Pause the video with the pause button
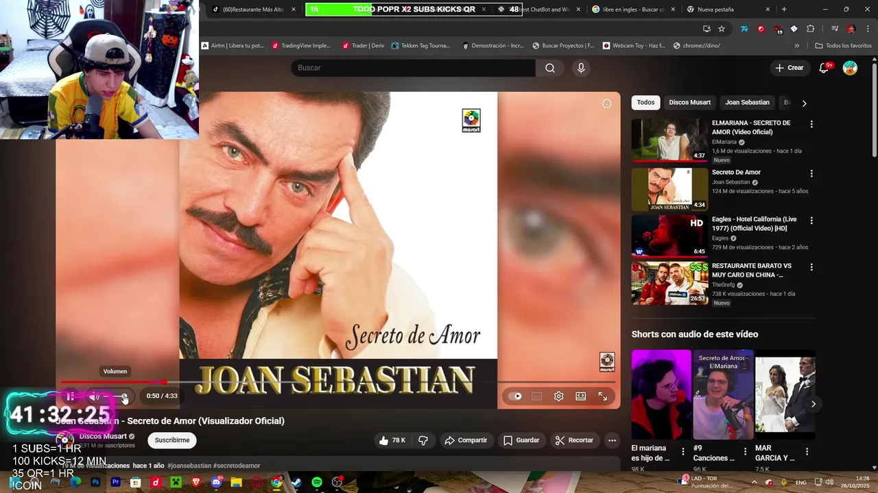878x493 pixels. click(x=71, y=396)
